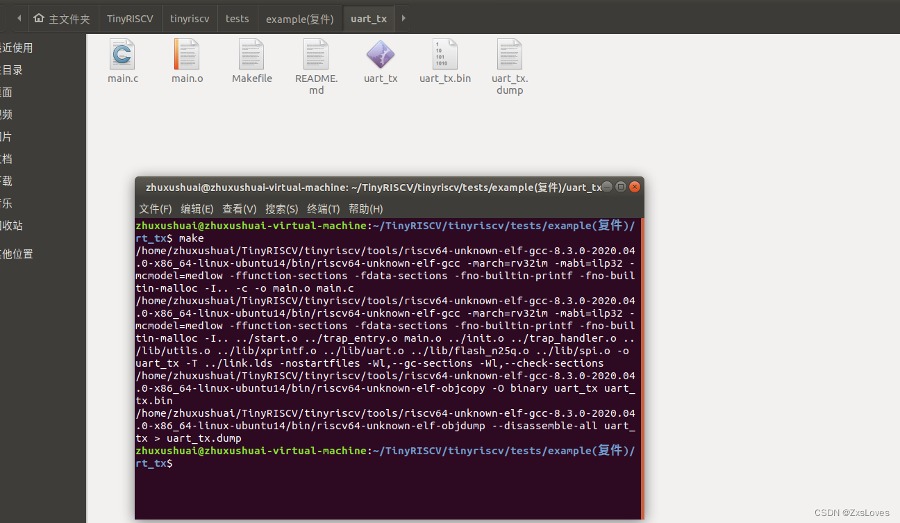This screenshot has height=523, width=900.
Task: Open Recent (最近使用) in file manager sidebar
Action: (x=17, y=48)
